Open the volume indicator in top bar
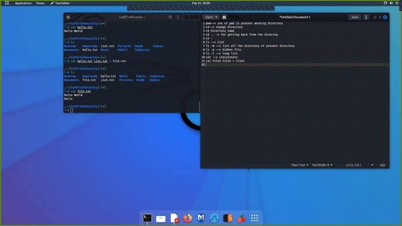The height and width of the screenshot is (226, 402). (x=391, y=3)
